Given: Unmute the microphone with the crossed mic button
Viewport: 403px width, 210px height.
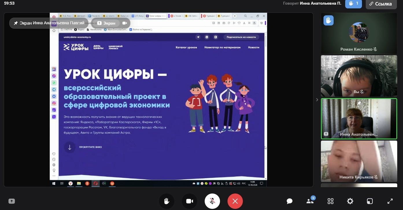Looking at the screenshot, I should 212,201.
